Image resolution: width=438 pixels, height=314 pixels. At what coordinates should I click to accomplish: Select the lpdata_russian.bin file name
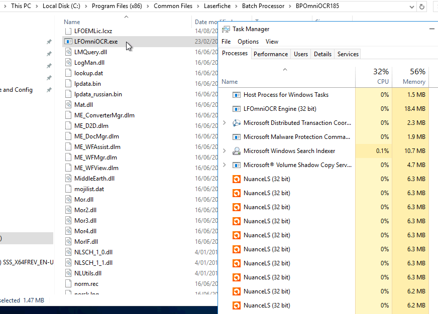click(98, 94)
